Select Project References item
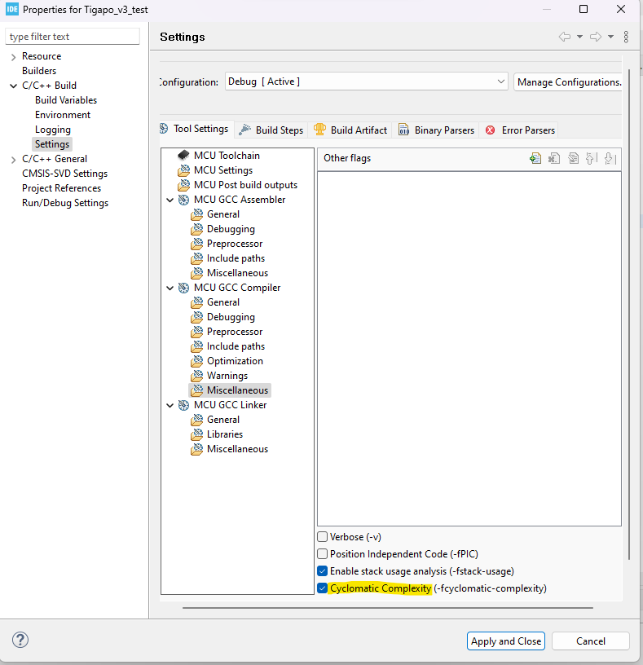 [x=61, y=188]
